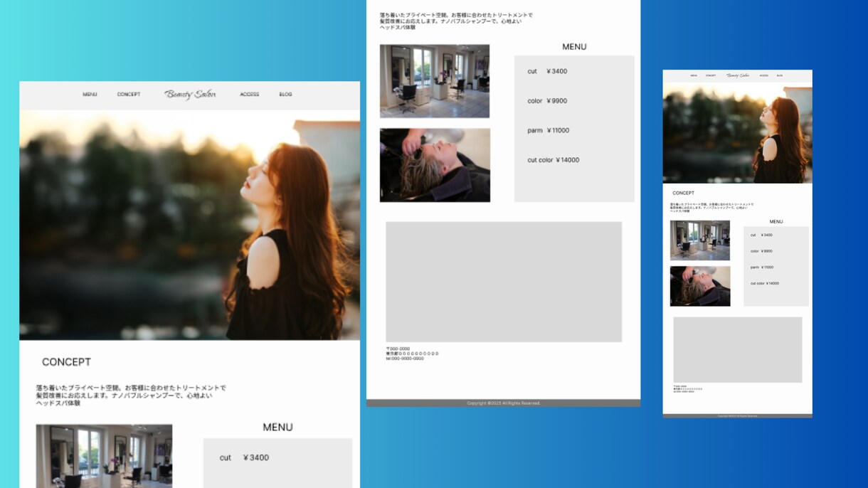This screenshot has height=488, width=868.
Task: Click Beauty Salon logo in right small mockup
Action: click(x=738, y=75)
